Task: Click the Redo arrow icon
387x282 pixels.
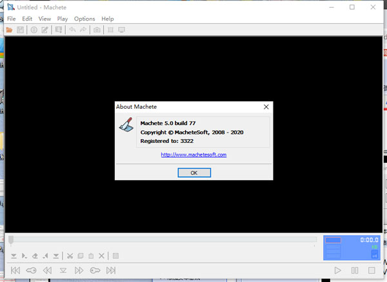Action: click(83, 30)
